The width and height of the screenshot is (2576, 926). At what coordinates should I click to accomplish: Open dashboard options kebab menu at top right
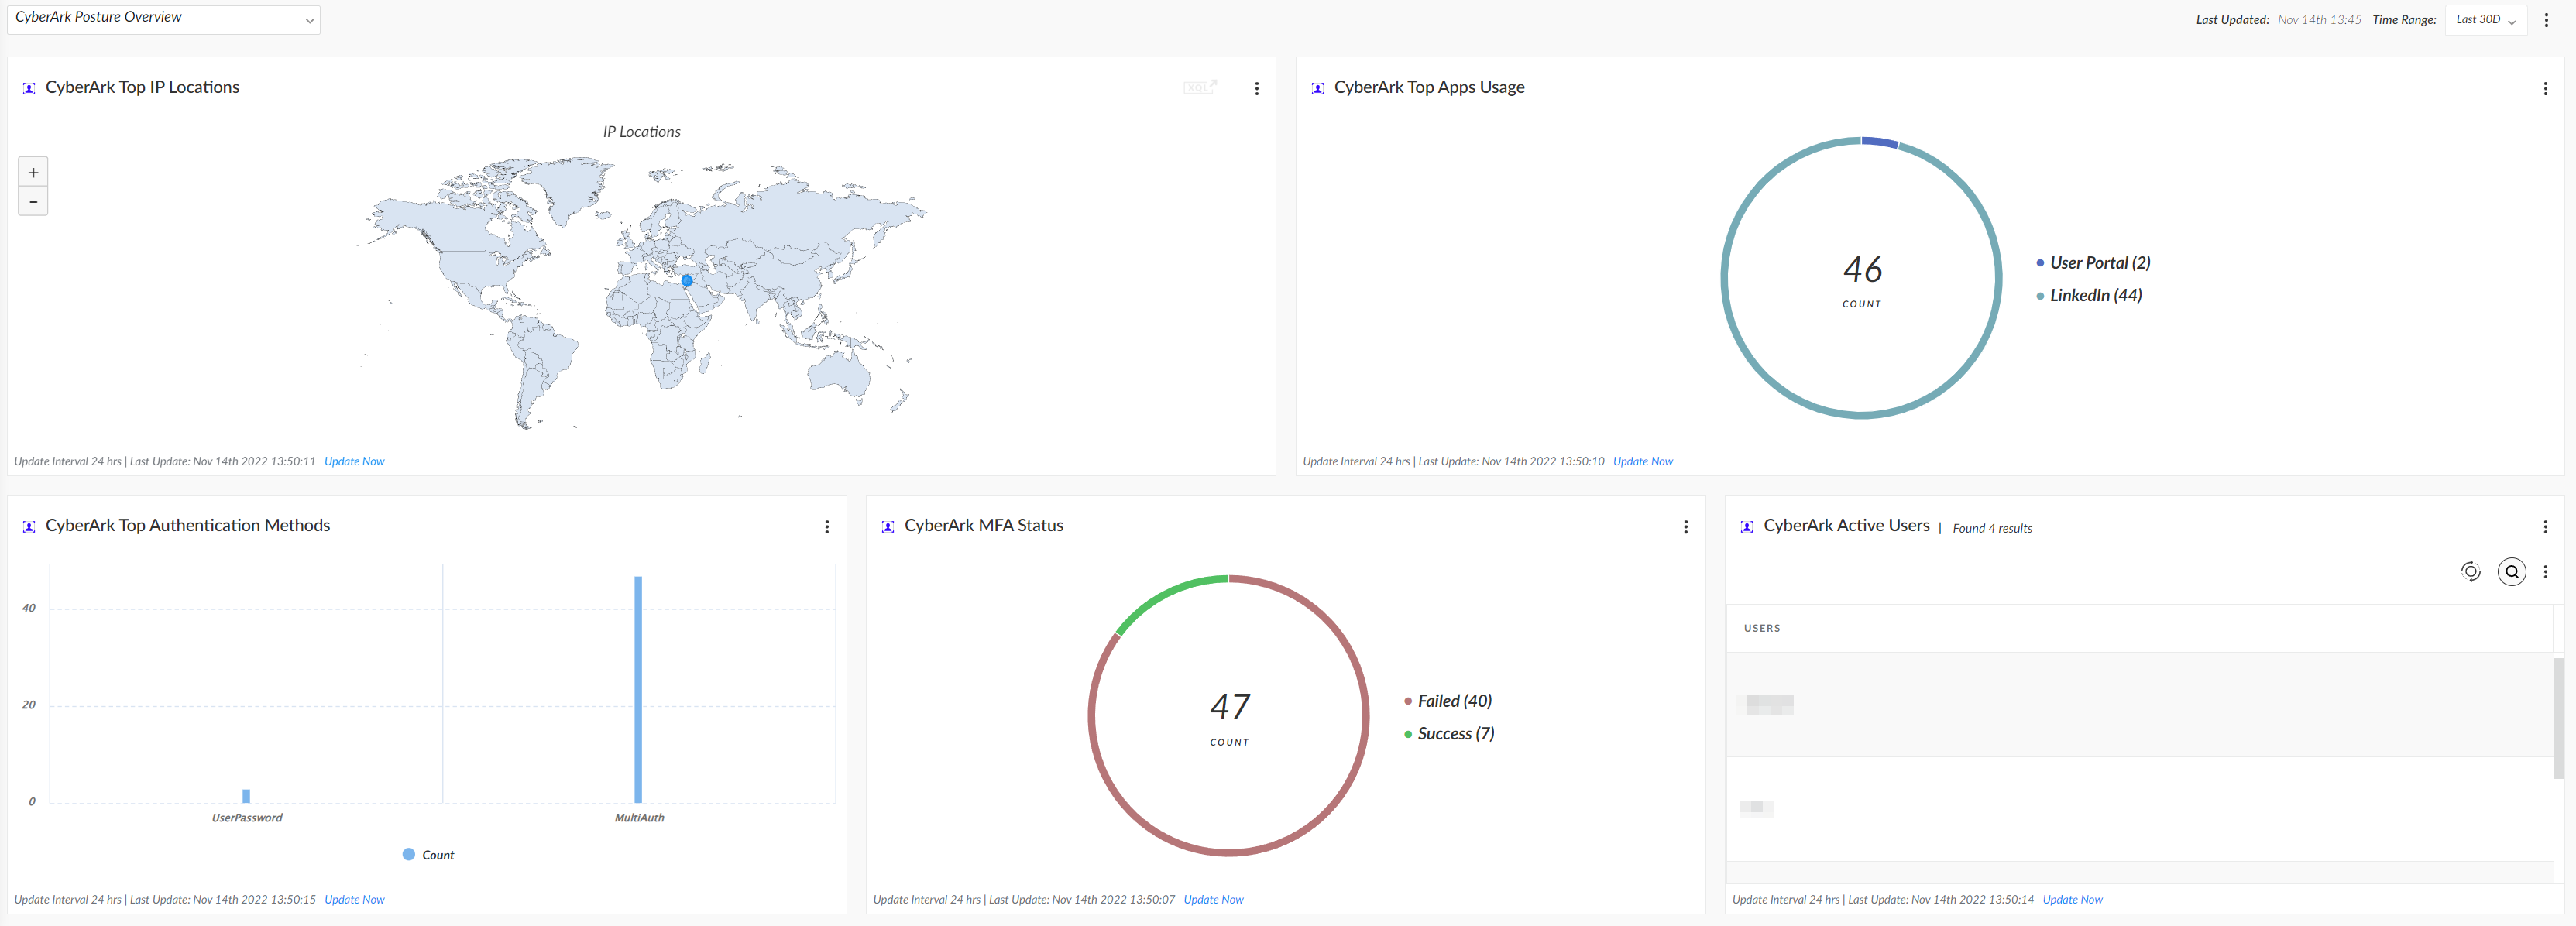2546,20
